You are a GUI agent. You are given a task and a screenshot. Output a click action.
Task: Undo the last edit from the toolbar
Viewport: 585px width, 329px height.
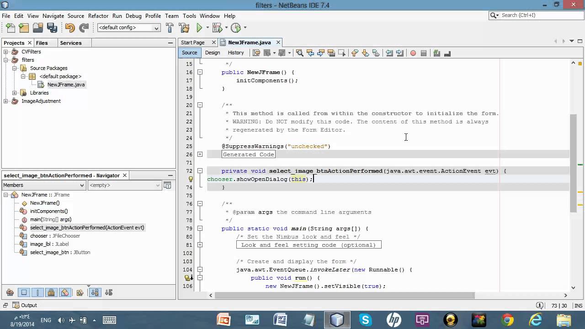[x=70, y=28]
